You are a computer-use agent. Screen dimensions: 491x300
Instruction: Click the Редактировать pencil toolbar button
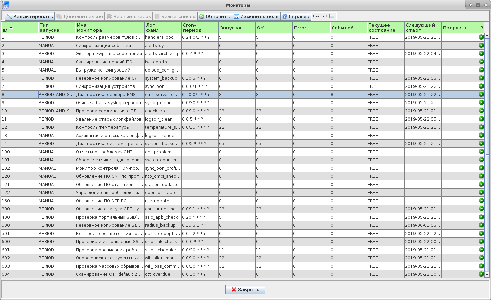tap(30, 16)
